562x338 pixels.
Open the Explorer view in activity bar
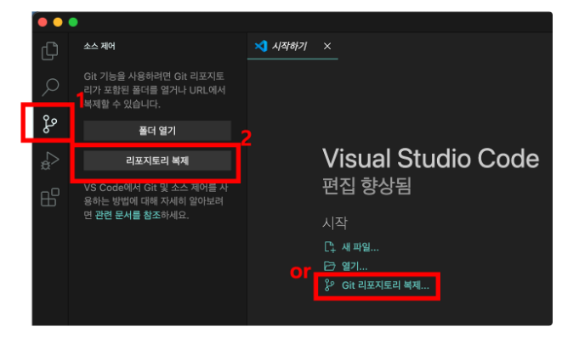click(50, 51)
